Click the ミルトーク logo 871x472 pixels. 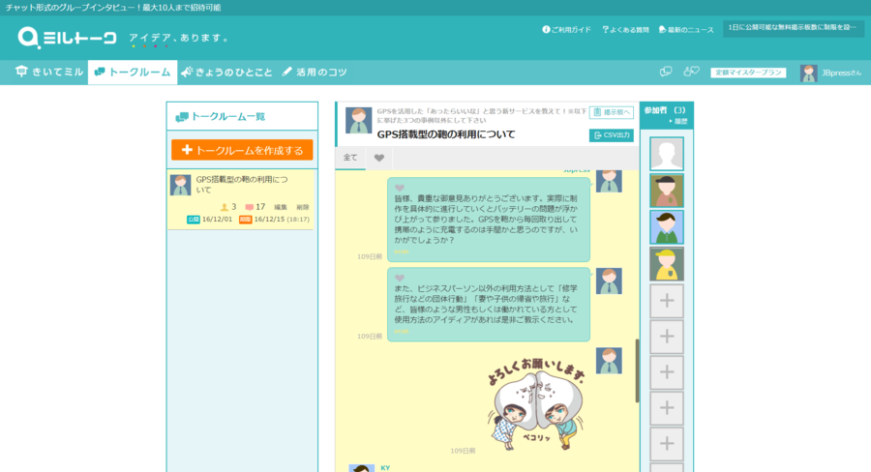pos(68,38)
